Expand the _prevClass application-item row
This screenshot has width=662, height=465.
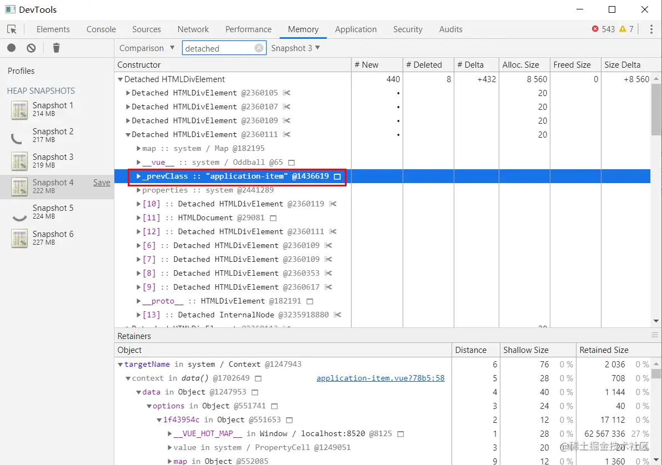[138, 176]
